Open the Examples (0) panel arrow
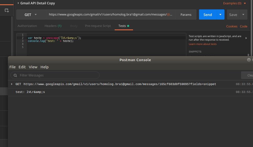 (245, 3)
